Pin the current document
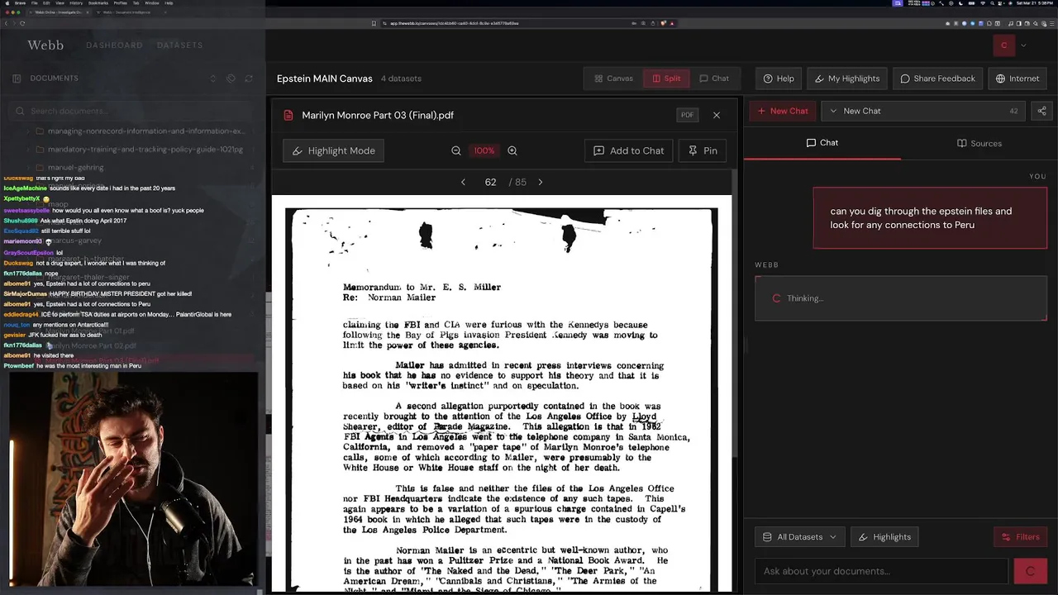Viewport: 1058px width, 595px height. pyautogui.click(x=703, y=150)
